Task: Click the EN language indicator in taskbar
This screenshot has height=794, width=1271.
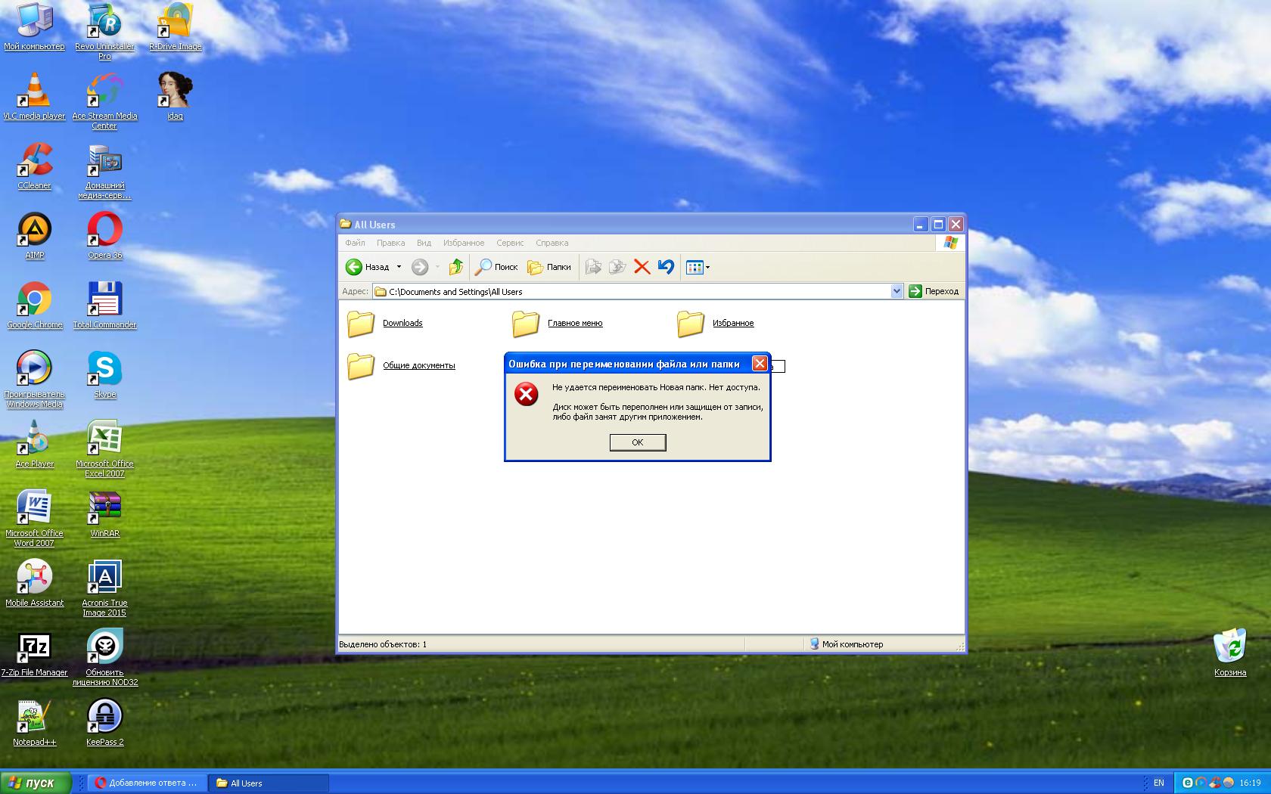Action: [1158, 783]
